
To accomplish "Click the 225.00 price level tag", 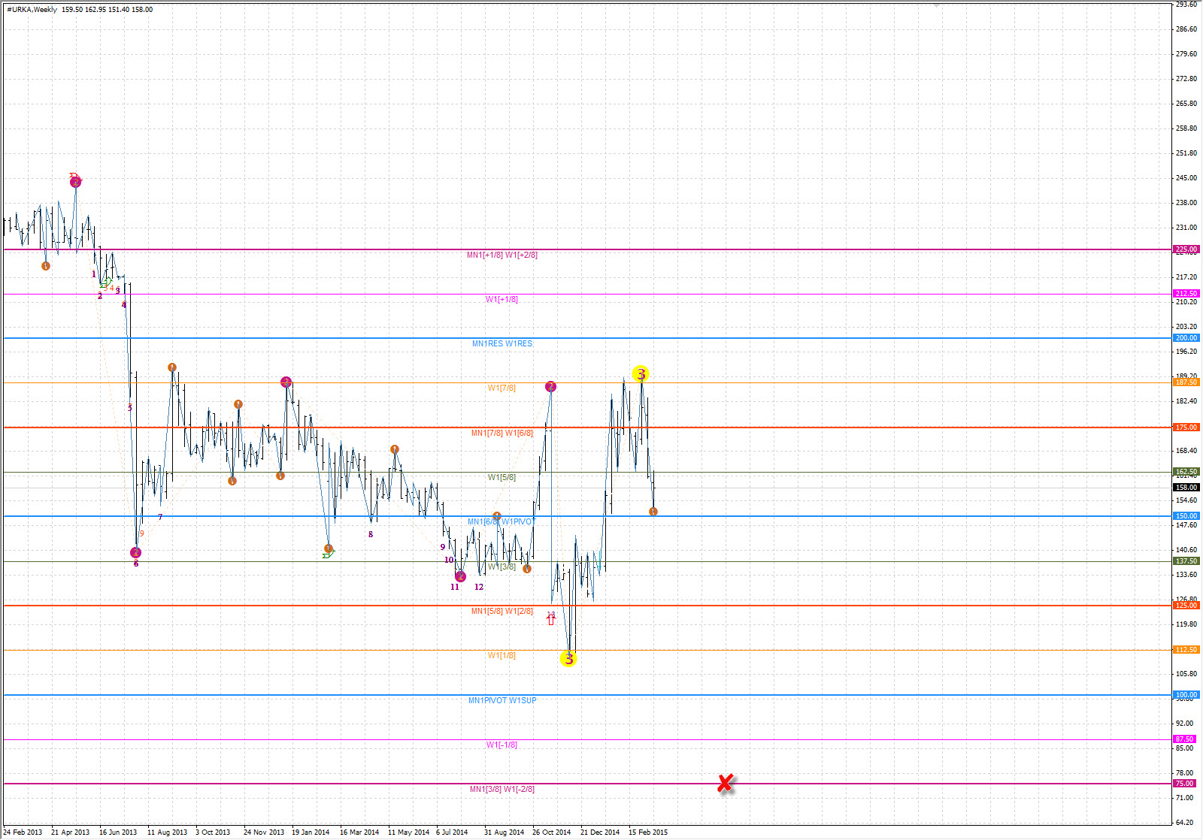I will 1186,249.
